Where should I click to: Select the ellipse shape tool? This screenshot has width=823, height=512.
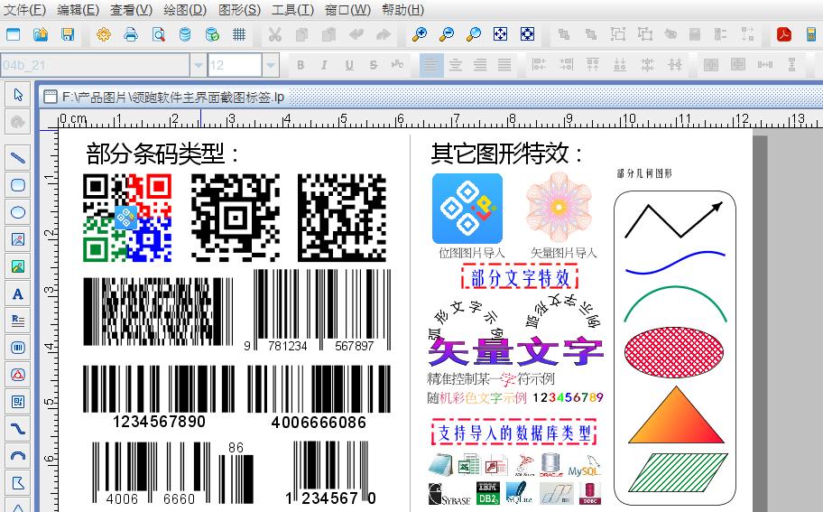pyautogui.click(x=17, y=212)
